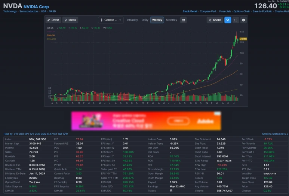This screenshot has height=196, width=289.
Task: Click the NVIDIA Corp company name link
Action: pyautogui.click(x=36, y=7)
